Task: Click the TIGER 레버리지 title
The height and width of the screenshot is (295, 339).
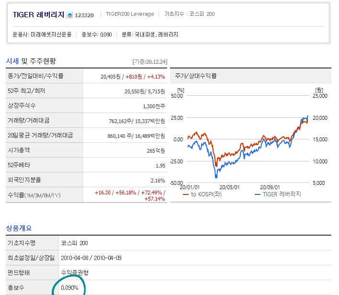Action: [x=38, y=15]
